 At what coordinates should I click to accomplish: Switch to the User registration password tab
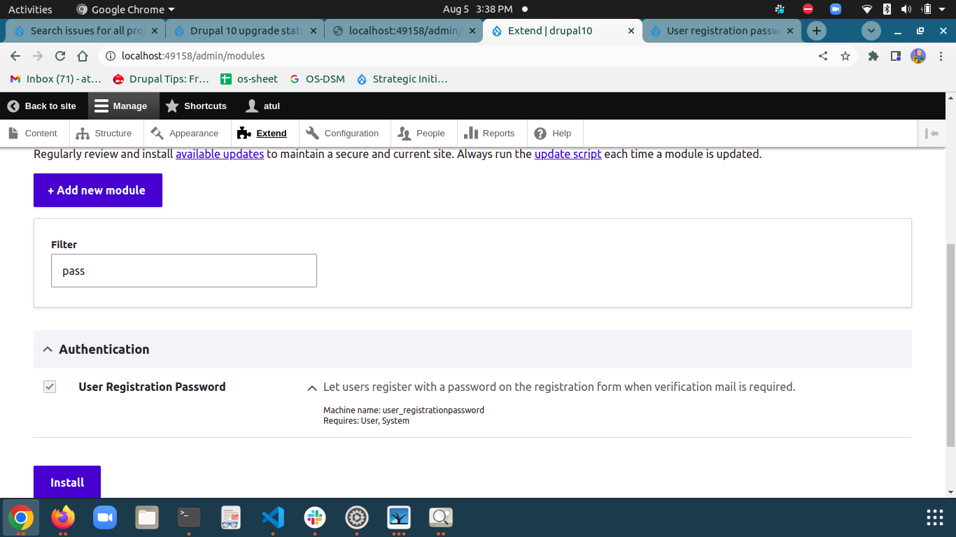[x=721, y=31]
